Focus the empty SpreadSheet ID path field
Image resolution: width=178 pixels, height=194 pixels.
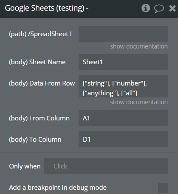123,34
